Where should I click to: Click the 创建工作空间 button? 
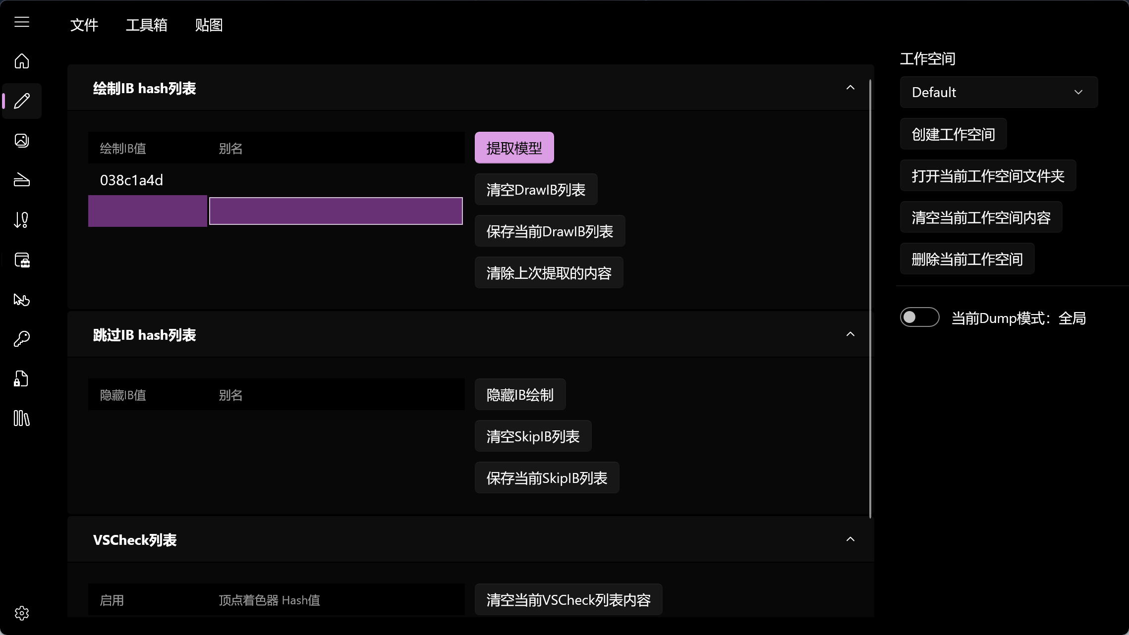tap(953, 134)
